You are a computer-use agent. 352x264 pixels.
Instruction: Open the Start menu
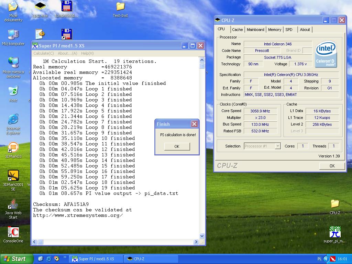click(x=16, y=259)
